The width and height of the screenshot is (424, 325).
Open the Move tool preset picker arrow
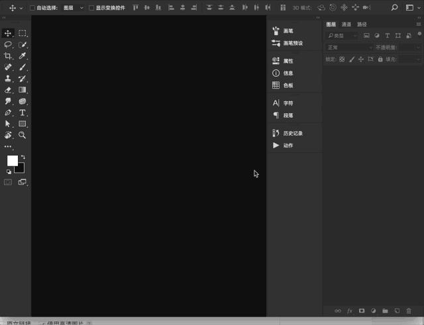[x=21, y=8]
